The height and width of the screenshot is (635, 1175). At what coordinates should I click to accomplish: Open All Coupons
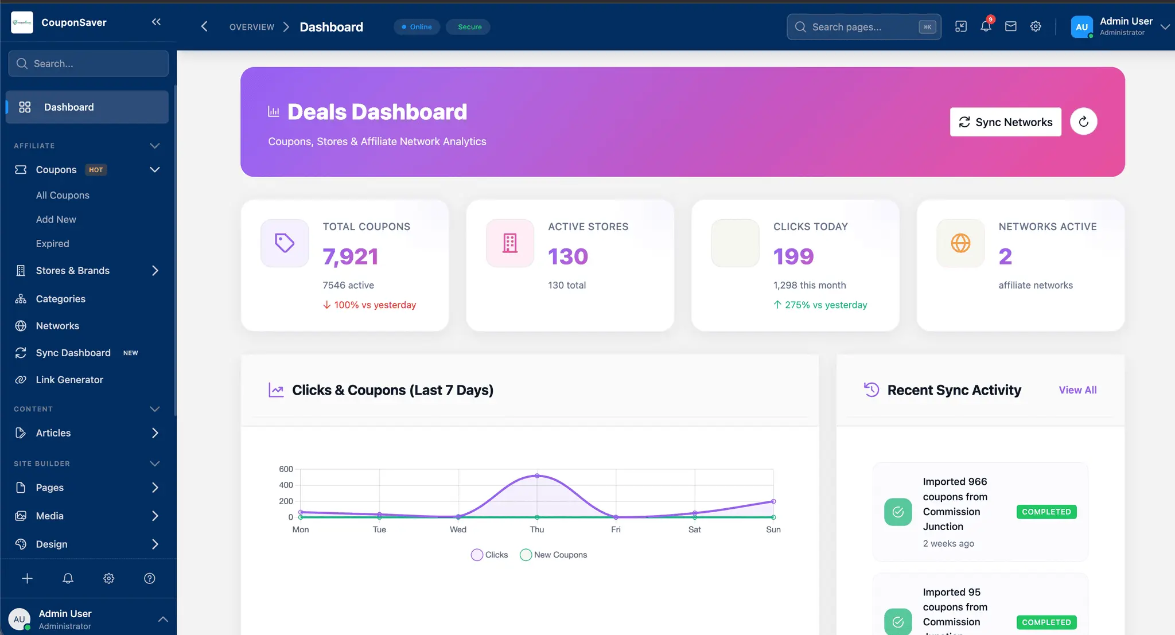(x=63, y=195)
